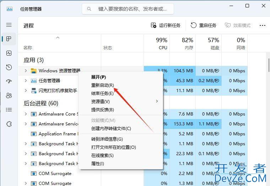The width and height of the screenshot is (270, 186).
Task: Open the 资源值(V) submenu arrow
Action: point(157,101)
